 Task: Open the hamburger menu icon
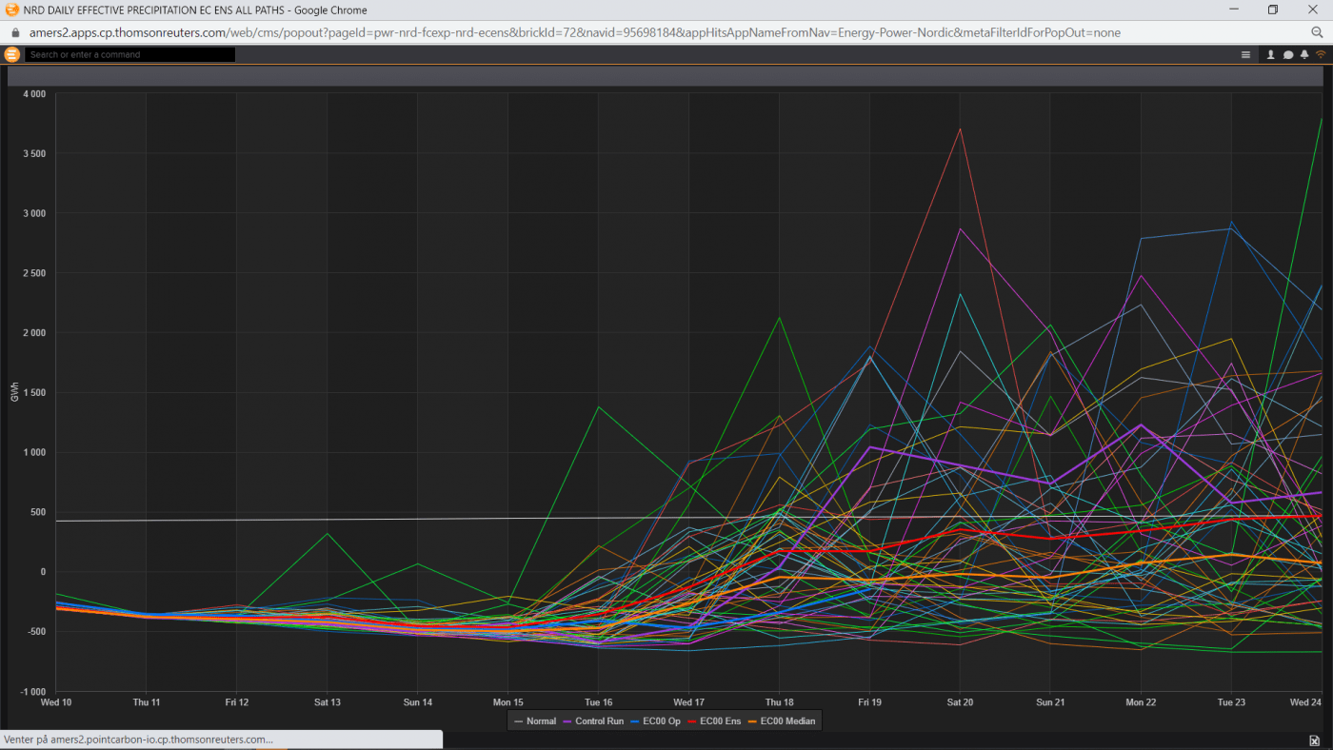[x=1245, y=54]
